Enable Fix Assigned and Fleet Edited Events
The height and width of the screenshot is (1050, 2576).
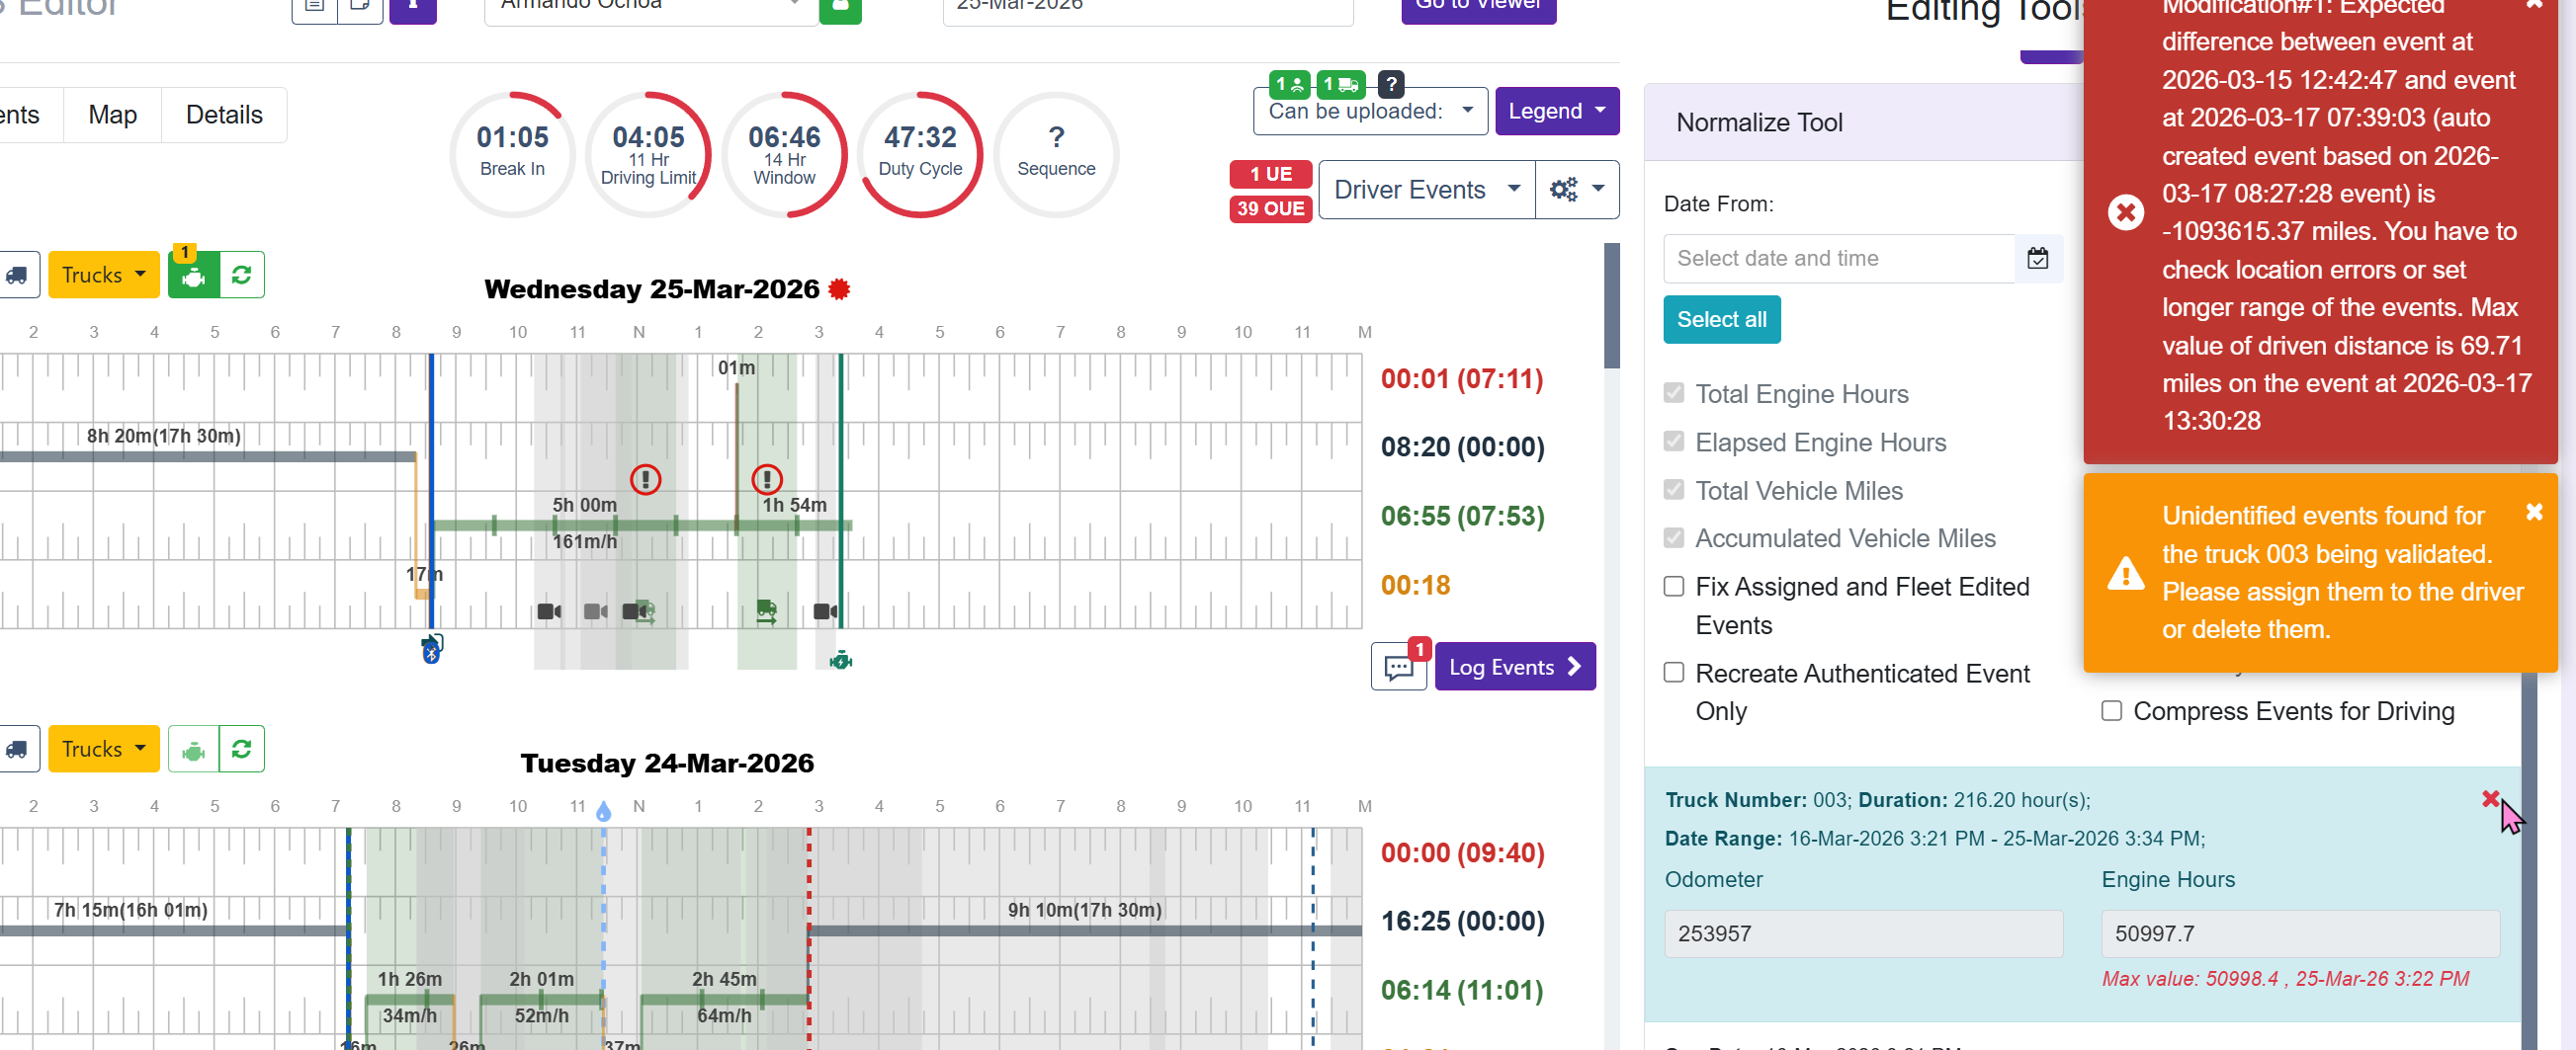tap(1674, 587)
